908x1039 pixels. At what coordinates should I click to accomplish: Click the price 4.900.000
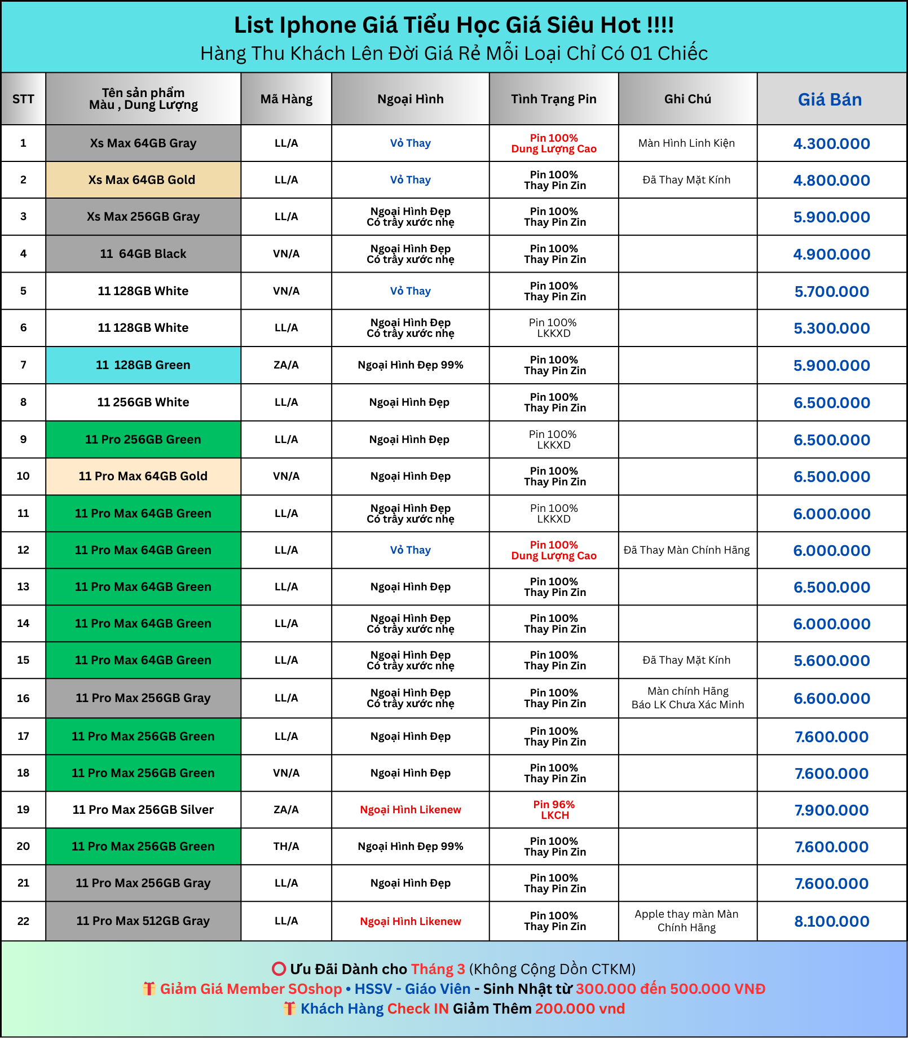pyautogui.click(x=832, y=255)
